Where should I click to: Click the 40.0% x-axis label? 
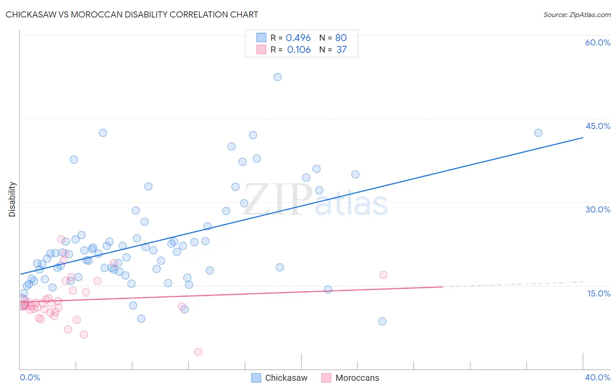point(598,377)
